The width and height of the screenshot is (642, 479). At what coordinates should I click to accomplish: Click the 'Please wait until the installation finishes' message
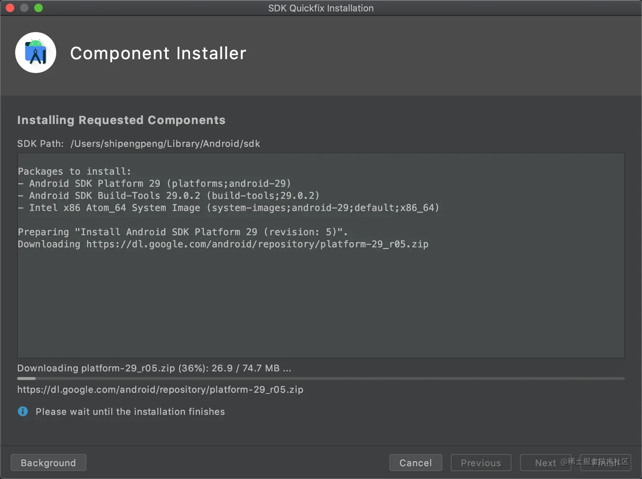(x=130, y=412)
